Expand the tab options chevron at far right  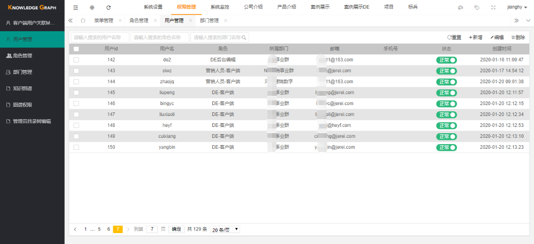pos(527,21)
